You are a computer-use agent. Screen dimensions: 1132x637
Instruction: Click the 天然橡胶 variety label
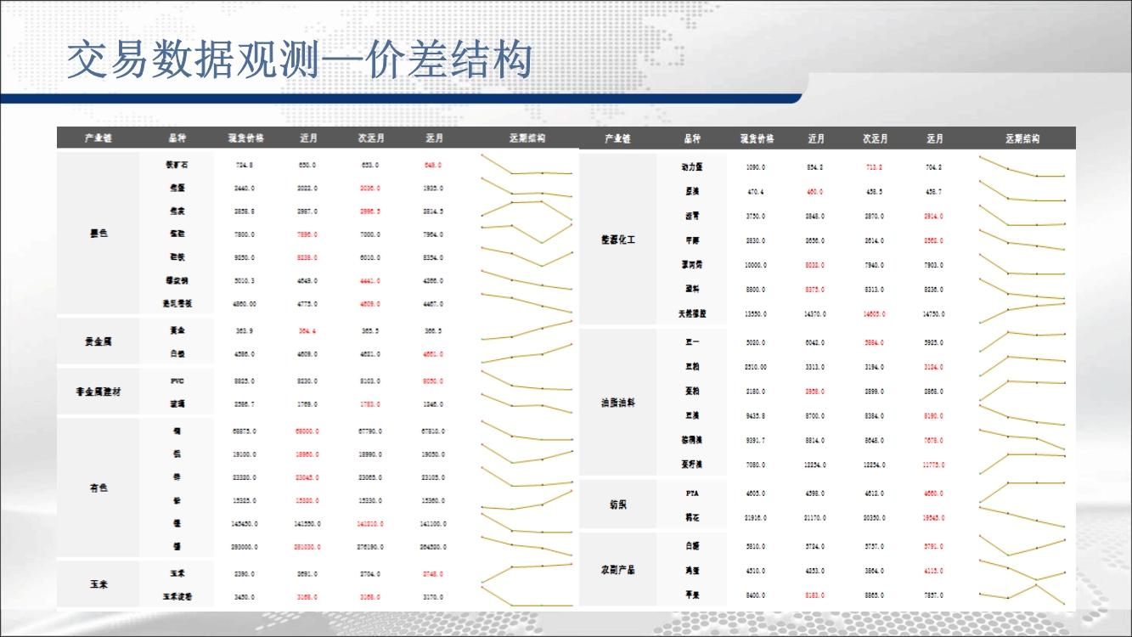click(692, 313)
